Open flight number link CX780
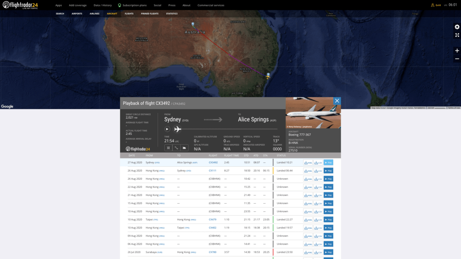The height and width of the screenshot is (259, 461). tap(212, 252)
